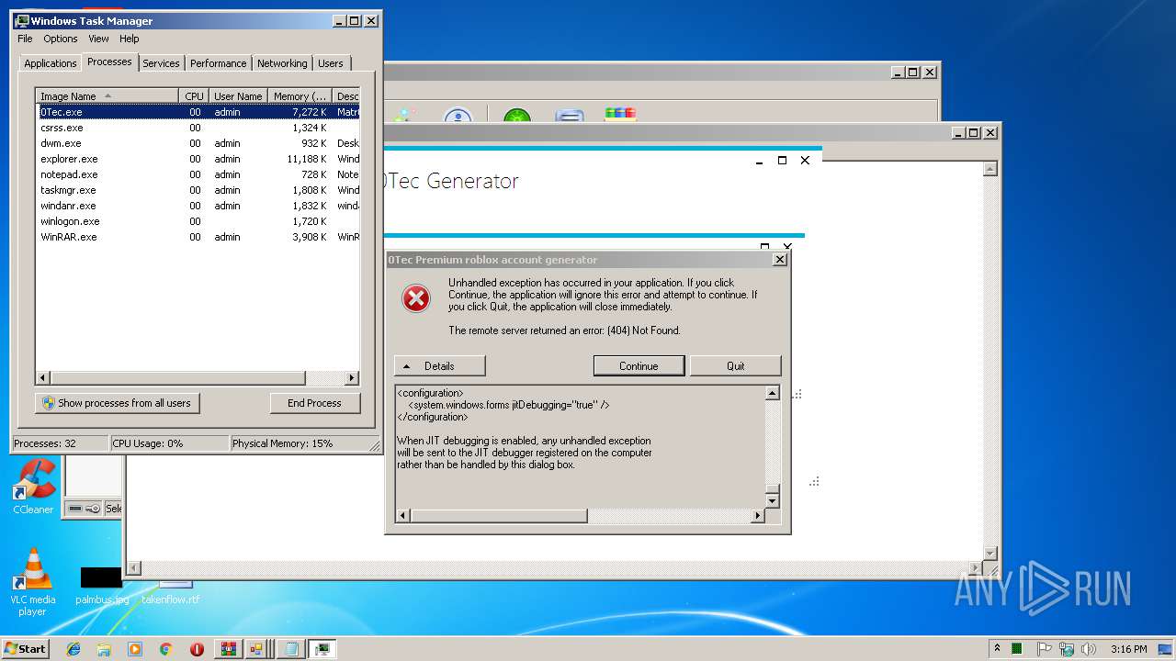Image resolution: width=1176 pixels, height=661 pixels.
Task: Click the red error icon in dialog
Action: click(416, 298)
